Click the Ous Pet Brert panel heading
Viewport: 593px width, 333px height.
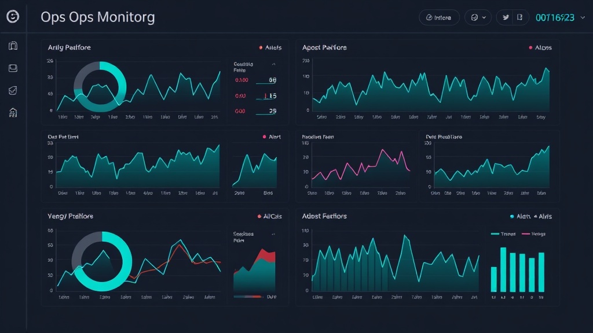click(x=63, y=136)
